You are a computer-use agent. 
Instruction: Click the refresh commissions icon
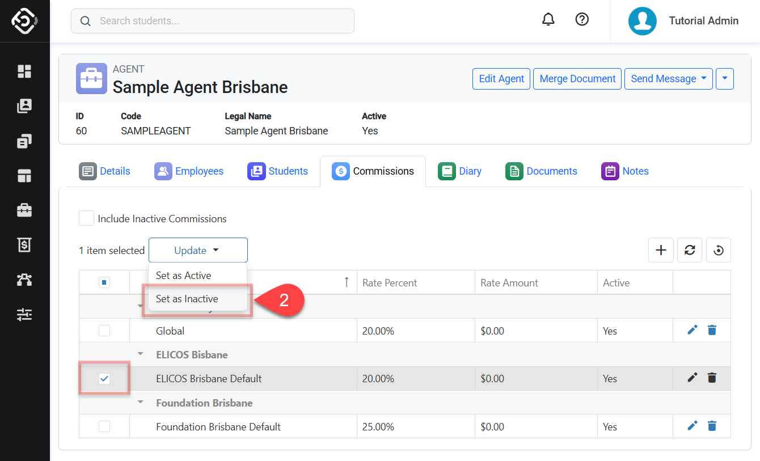(x=690, y=250)
